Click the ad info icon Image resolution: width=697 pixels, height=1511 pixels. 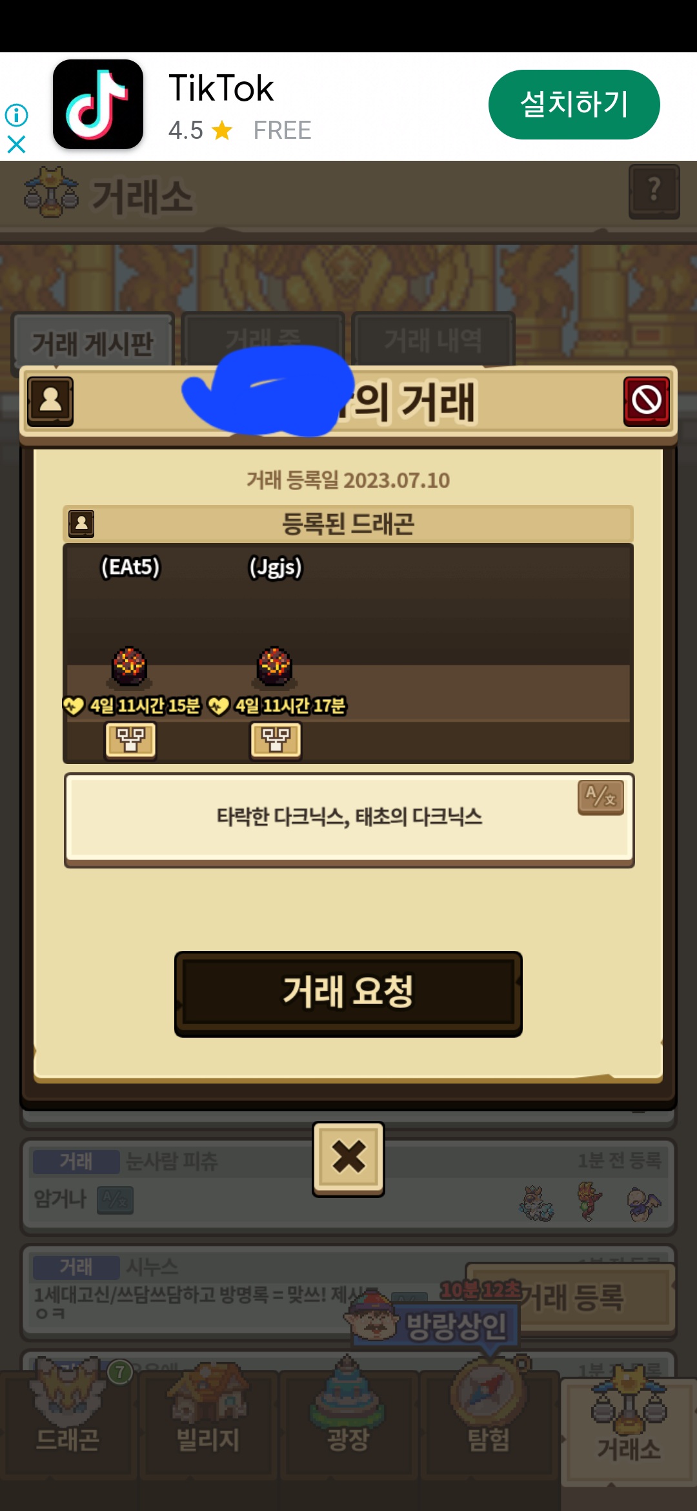[17, 116]
